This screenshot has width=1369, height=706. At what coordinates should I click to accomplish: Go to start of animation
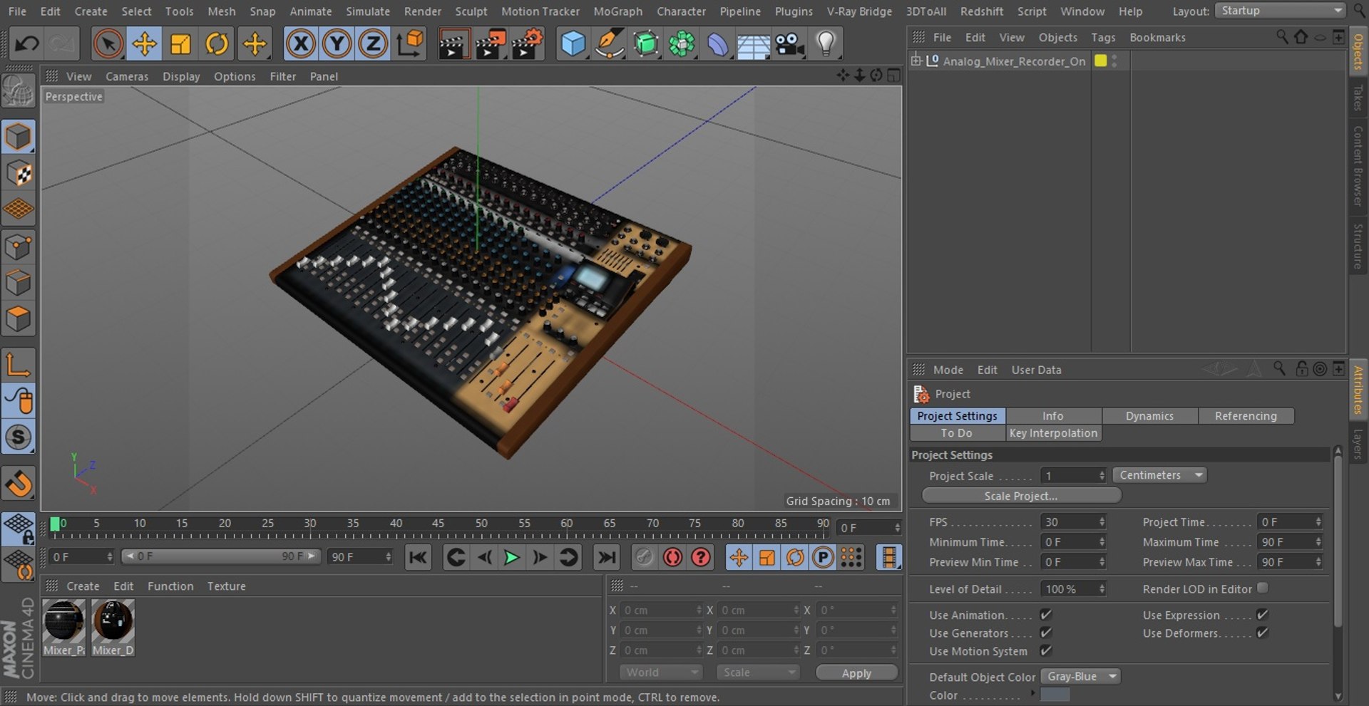tap(418, 557)
